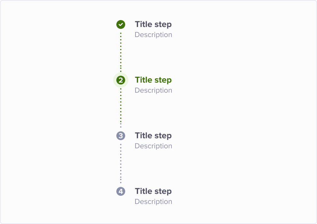This screenshot has height=224, width=317.
Task: Select the active step 2 circle
Action: 121,80
